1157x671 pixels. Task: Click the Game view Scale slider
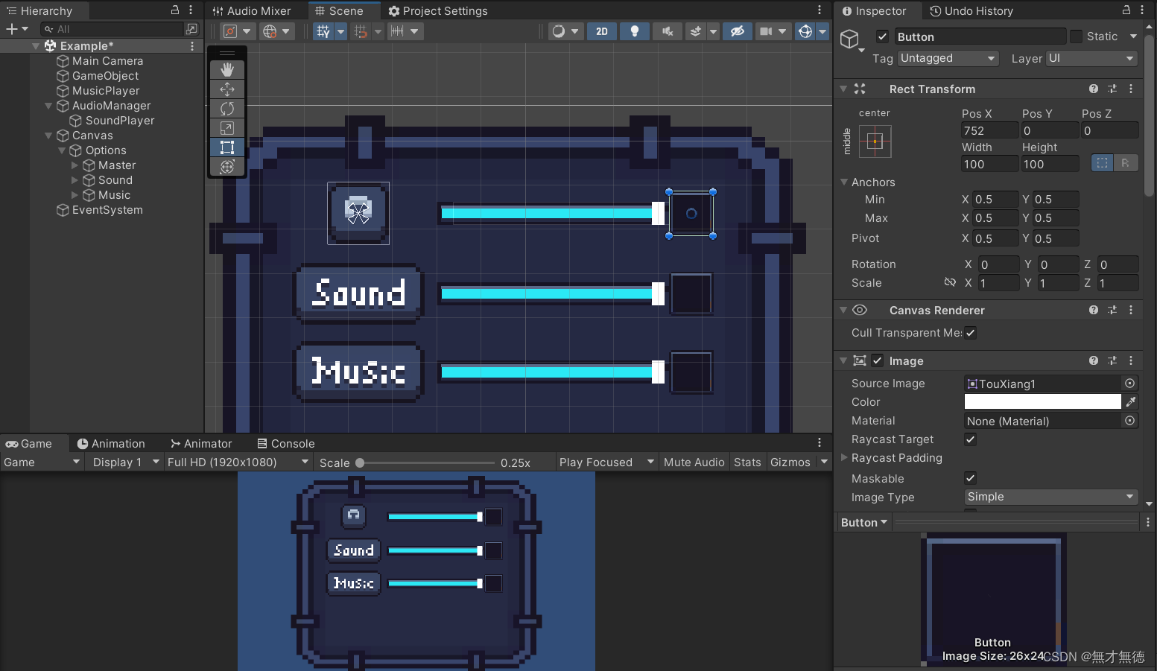click(x=425, y=462)
